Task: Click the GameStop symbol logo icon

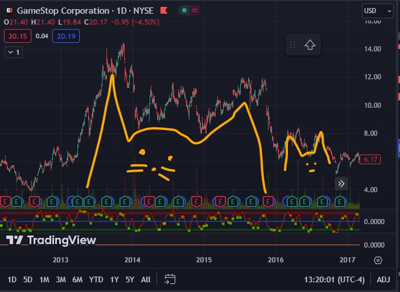Action: pyautogui.click(x=9, y=11)
